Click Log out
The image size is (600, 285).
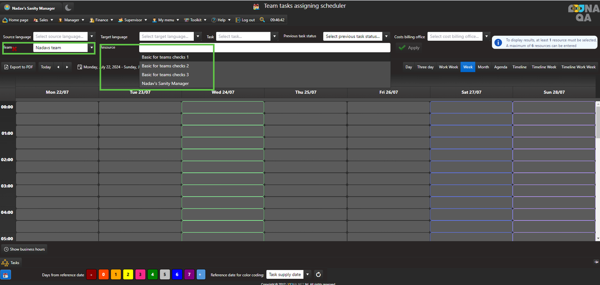pyautogui.click(x=245, y=20)
